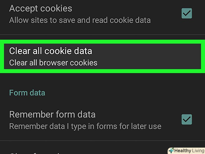This screenshot has height=154, width=205.
Task: Click the Remember data I type description
Action: 85,126
